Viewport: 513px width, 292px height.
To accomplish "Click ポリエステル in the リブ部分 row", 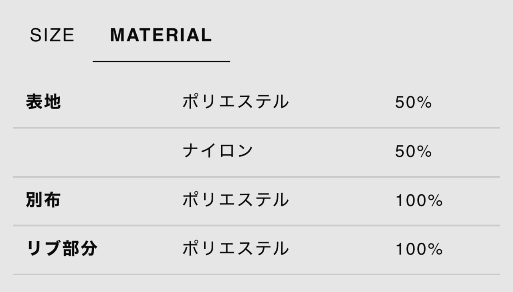I will tap(235, 249).
